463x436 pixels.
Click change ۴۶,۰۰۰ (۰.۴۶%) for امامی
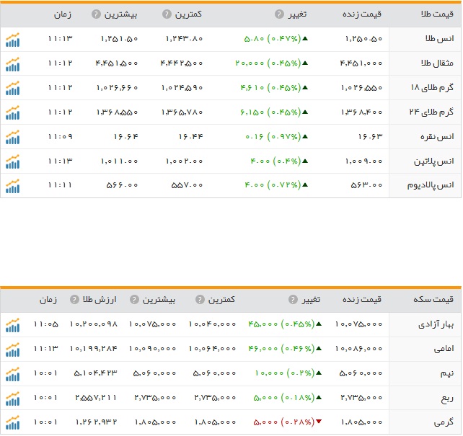[281, 349]
